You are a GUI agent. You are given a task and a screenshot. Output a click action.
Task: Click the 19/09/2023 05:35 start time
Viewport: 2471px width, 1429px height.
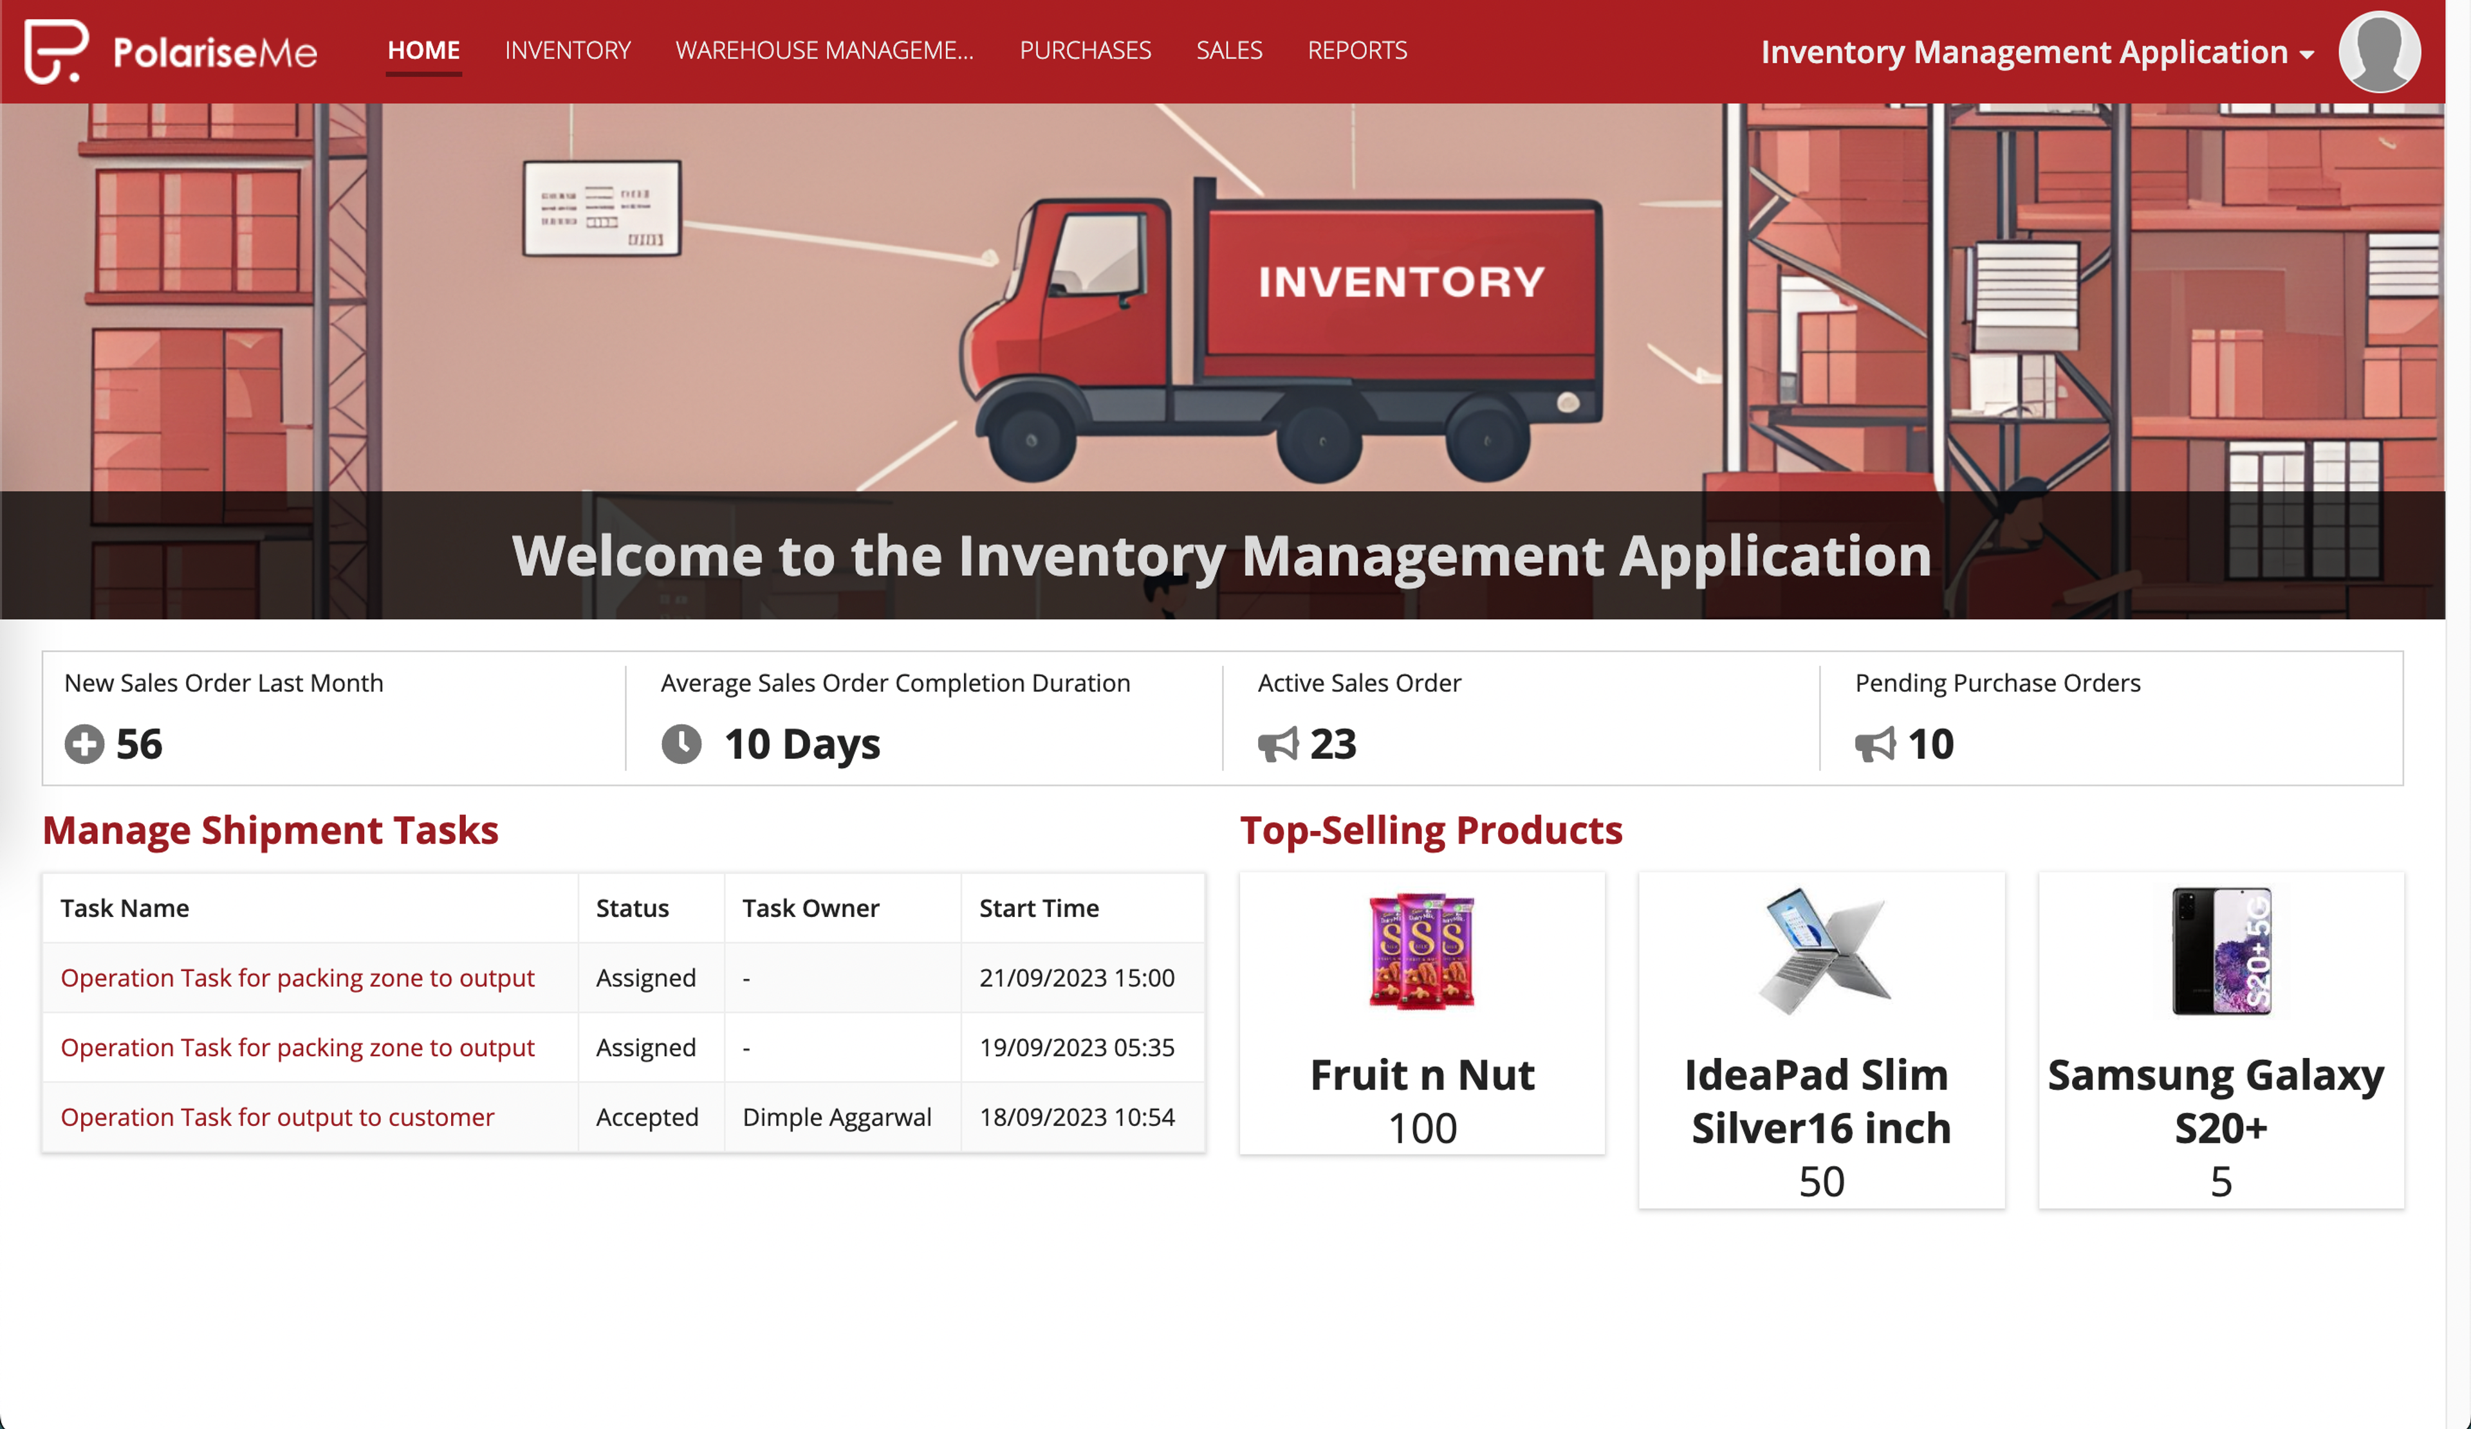click(x=1077, y=1047)
